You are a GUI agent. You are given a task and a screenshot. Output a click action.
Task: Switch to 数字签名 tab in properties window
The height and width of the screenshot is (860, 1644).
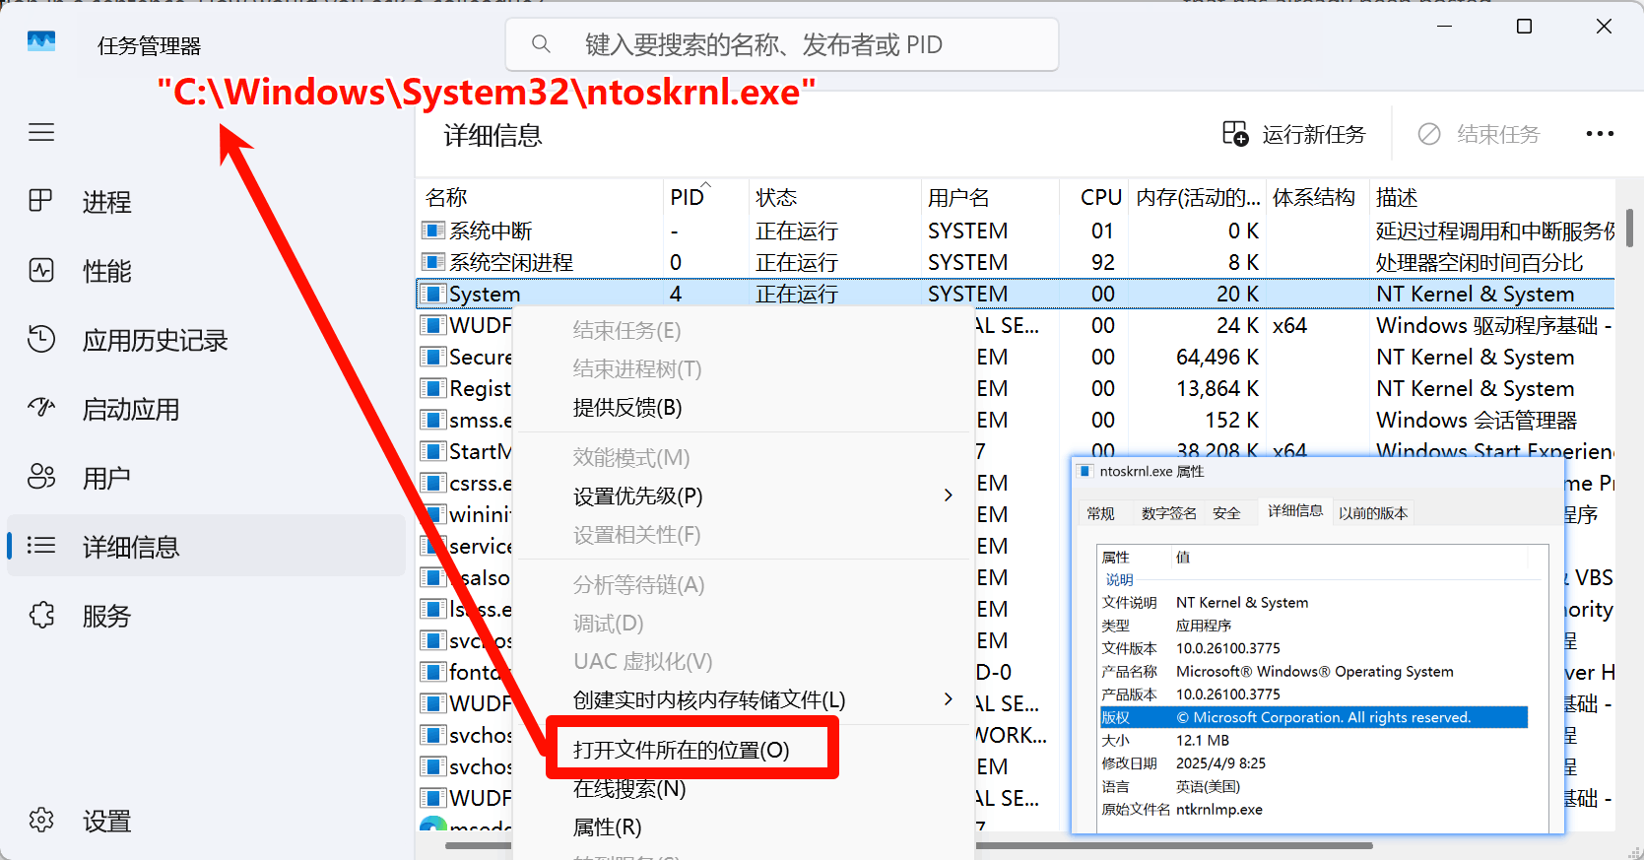click(1169, 513)
